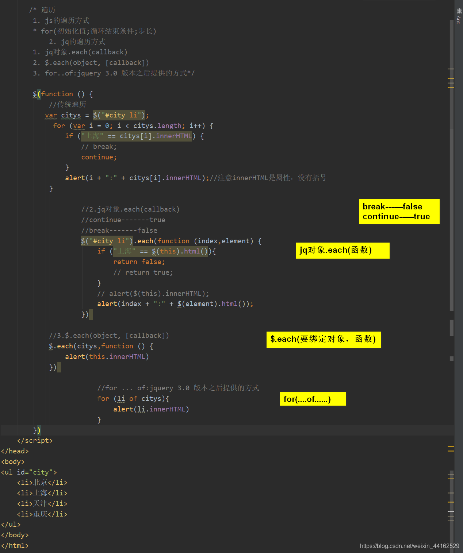
Task: Click 'for (li of citys){' line
Action: [x=133, y=399]
